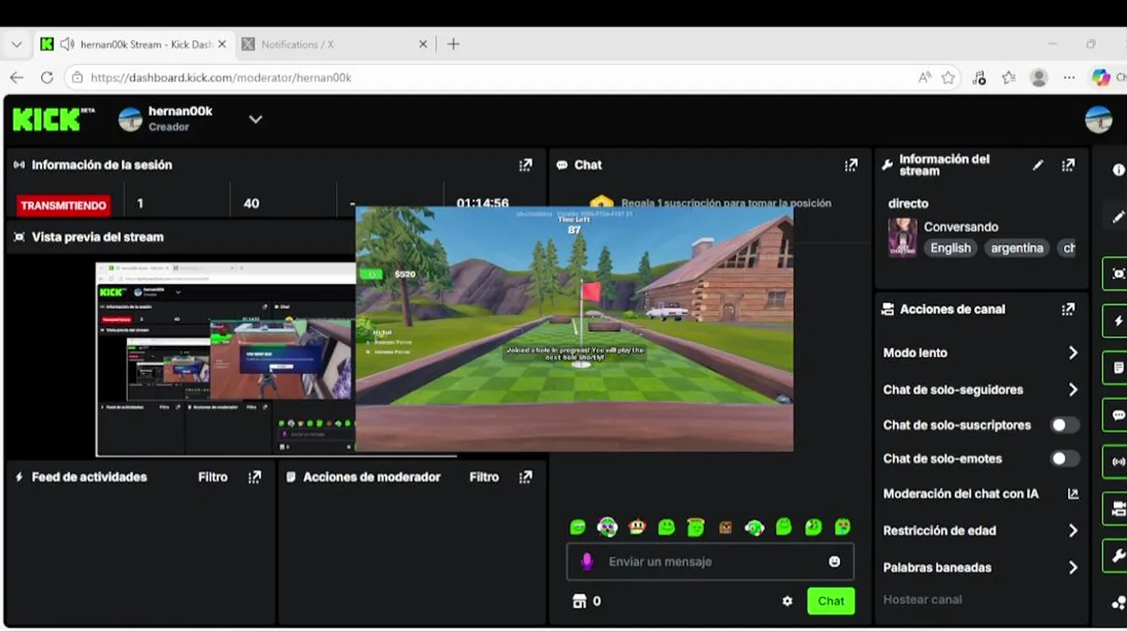Open Filtro in Acciones de moderador
Screen dimensions: 1127x632
click(484, 478)
